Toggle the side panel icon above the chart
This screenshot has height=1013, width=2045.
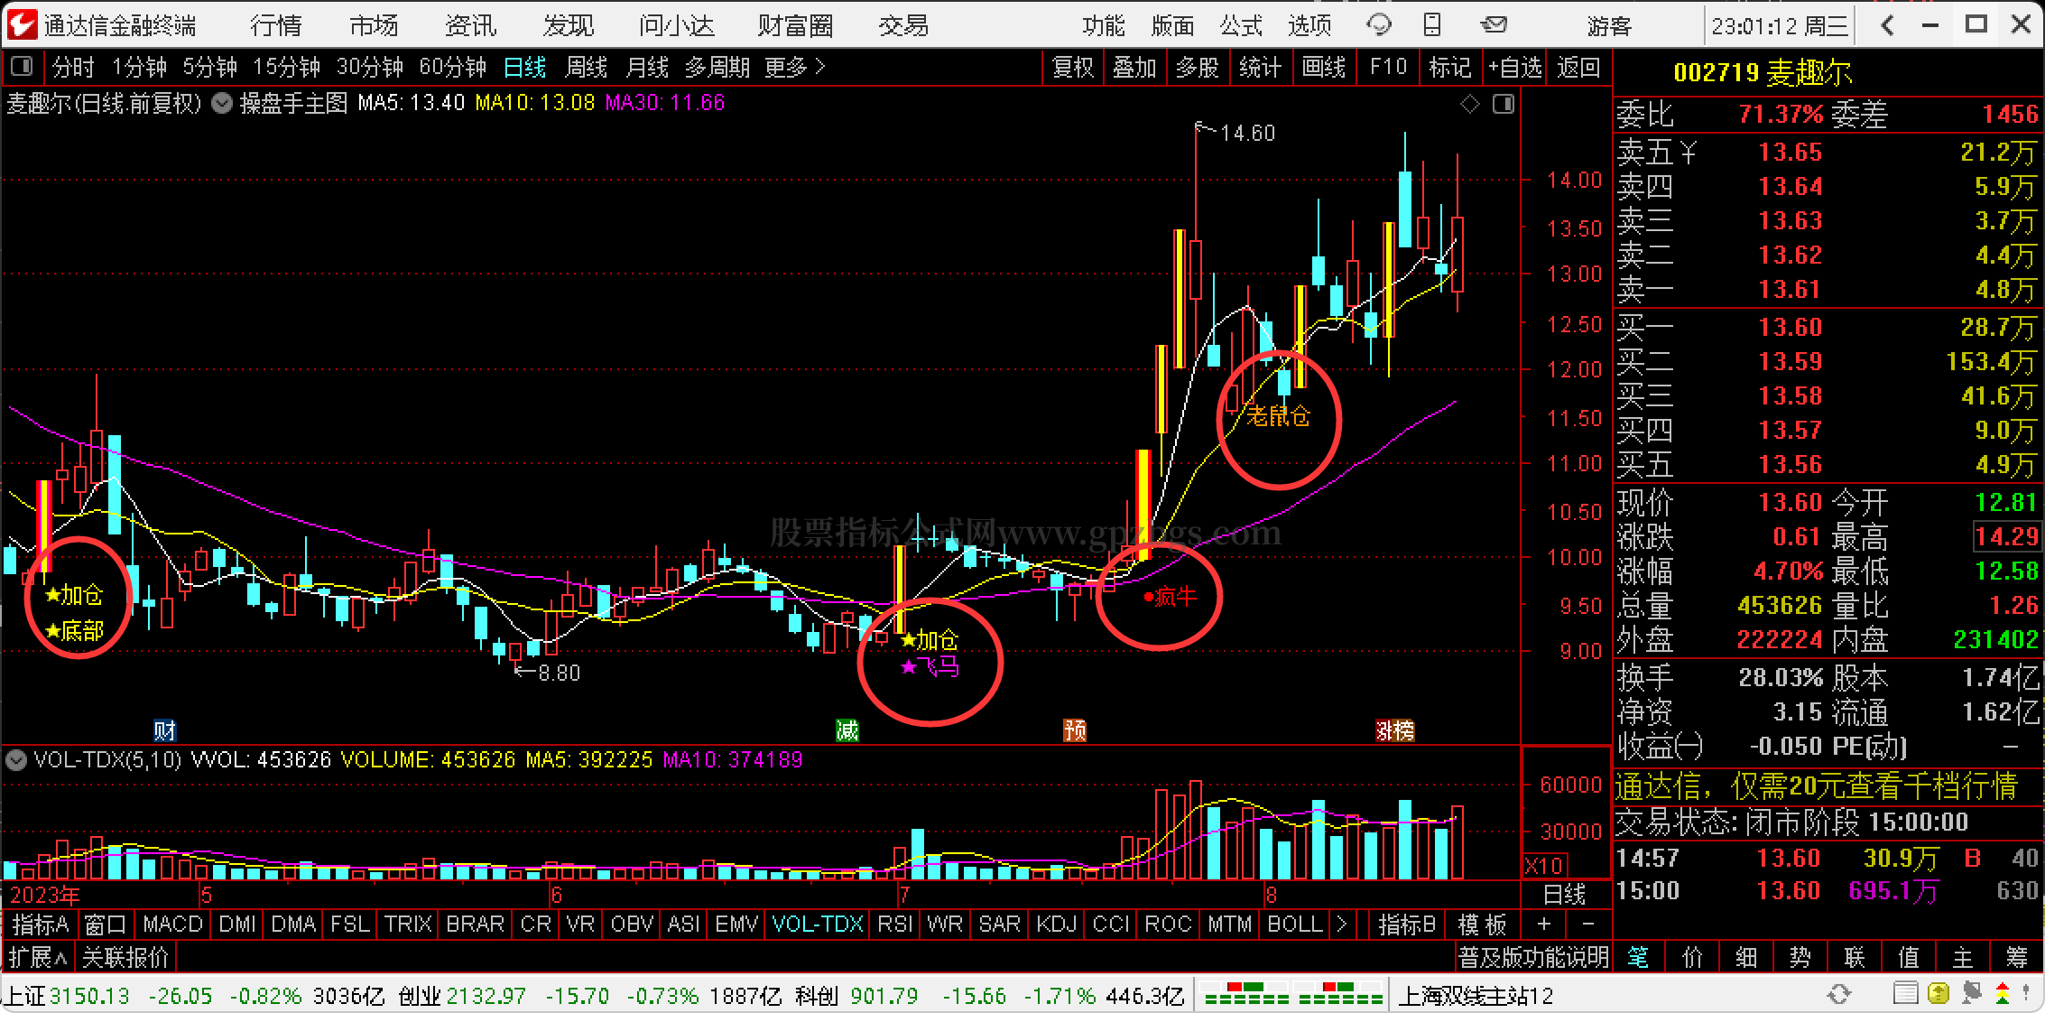pyautogui.click(x=1504, y=104)
